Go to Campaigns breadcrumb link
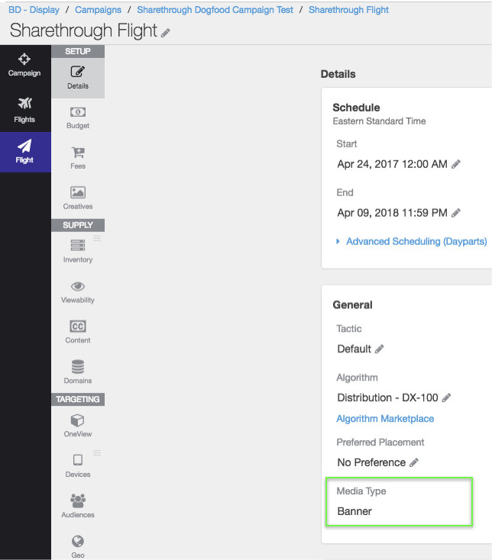 pos(98,10)
